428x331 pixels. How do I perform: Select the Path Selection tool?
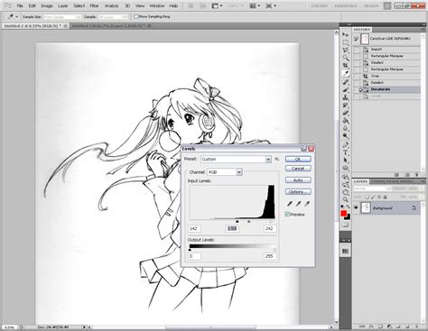346,161
